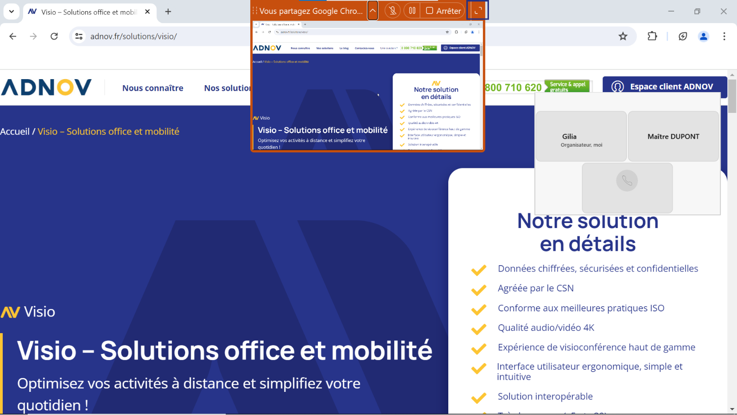Click the Visio – Solutions office breadcrumb link
This screenshot has width=737, height=415.
108,131
